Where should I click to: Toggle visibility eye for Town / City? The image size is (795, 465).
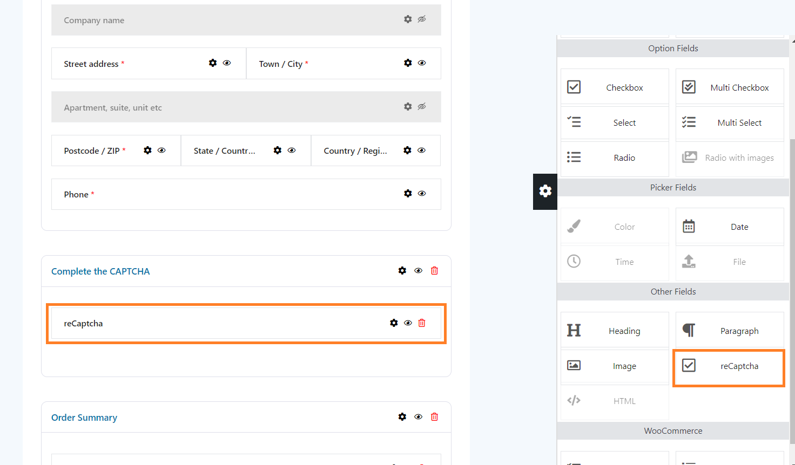pyautogui.click(x=422, y=63)
